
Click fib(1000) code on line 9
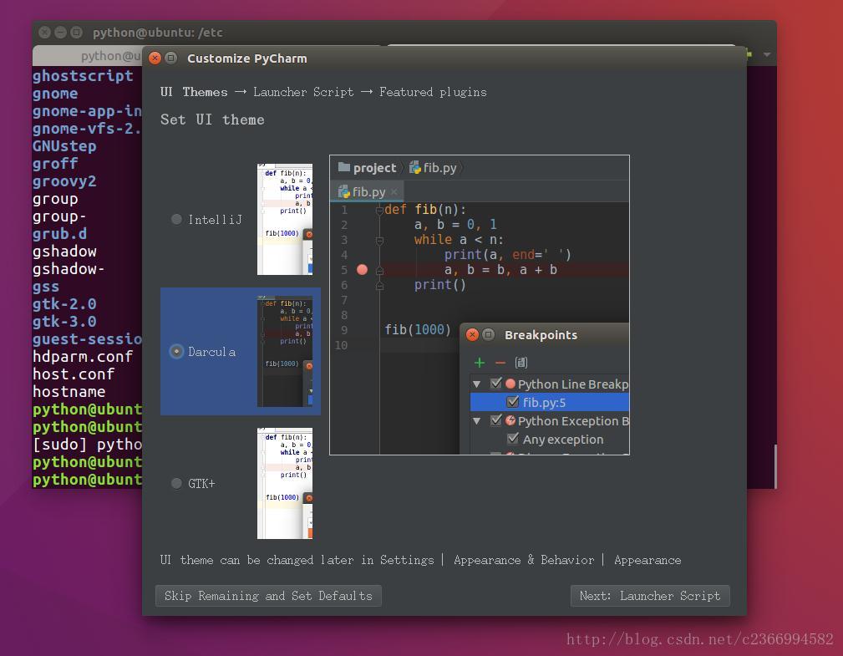(418, 329)
